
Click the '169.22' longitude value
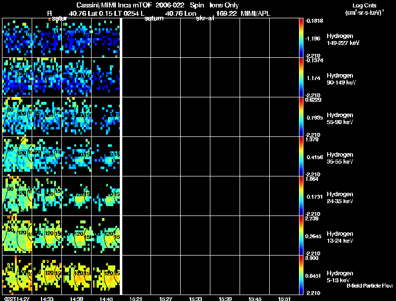[226, 14]
